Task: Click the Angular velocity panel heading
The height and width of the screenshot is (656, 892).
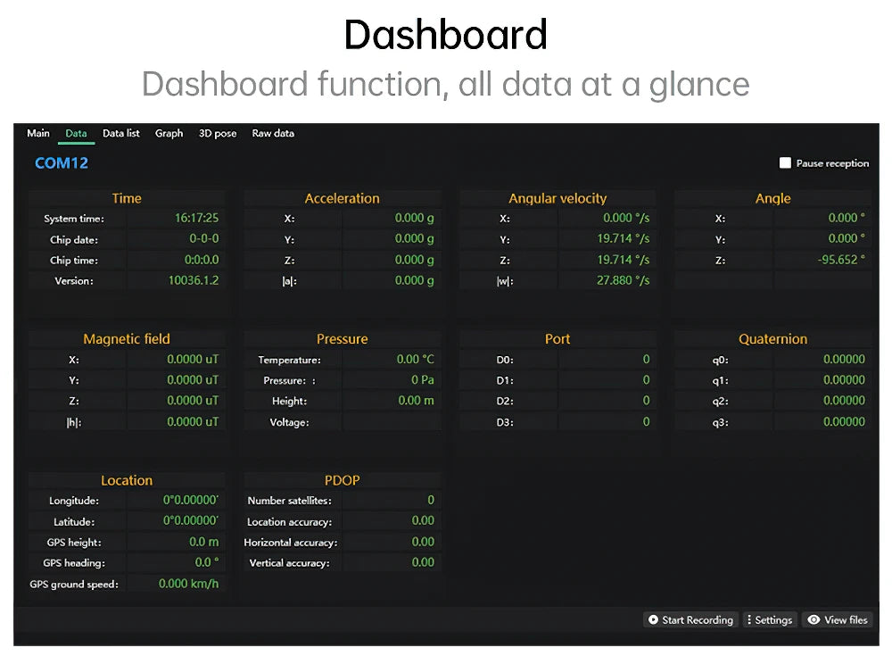Action: 557,198
